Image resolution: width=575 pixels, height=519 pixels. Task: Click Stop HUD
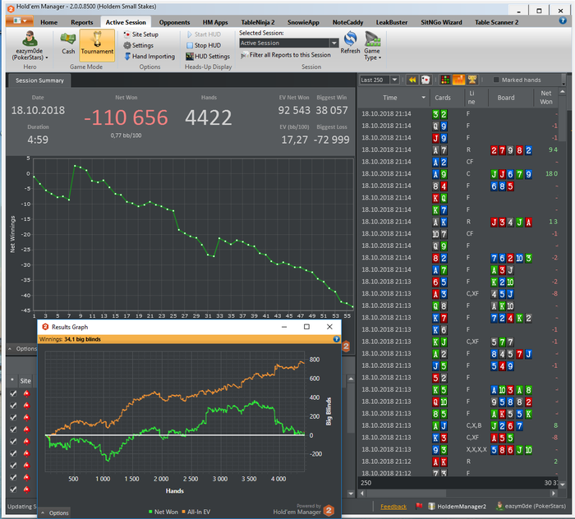[x=204, y=45]
